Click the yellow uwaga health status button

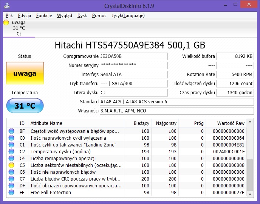click(25, 73)
